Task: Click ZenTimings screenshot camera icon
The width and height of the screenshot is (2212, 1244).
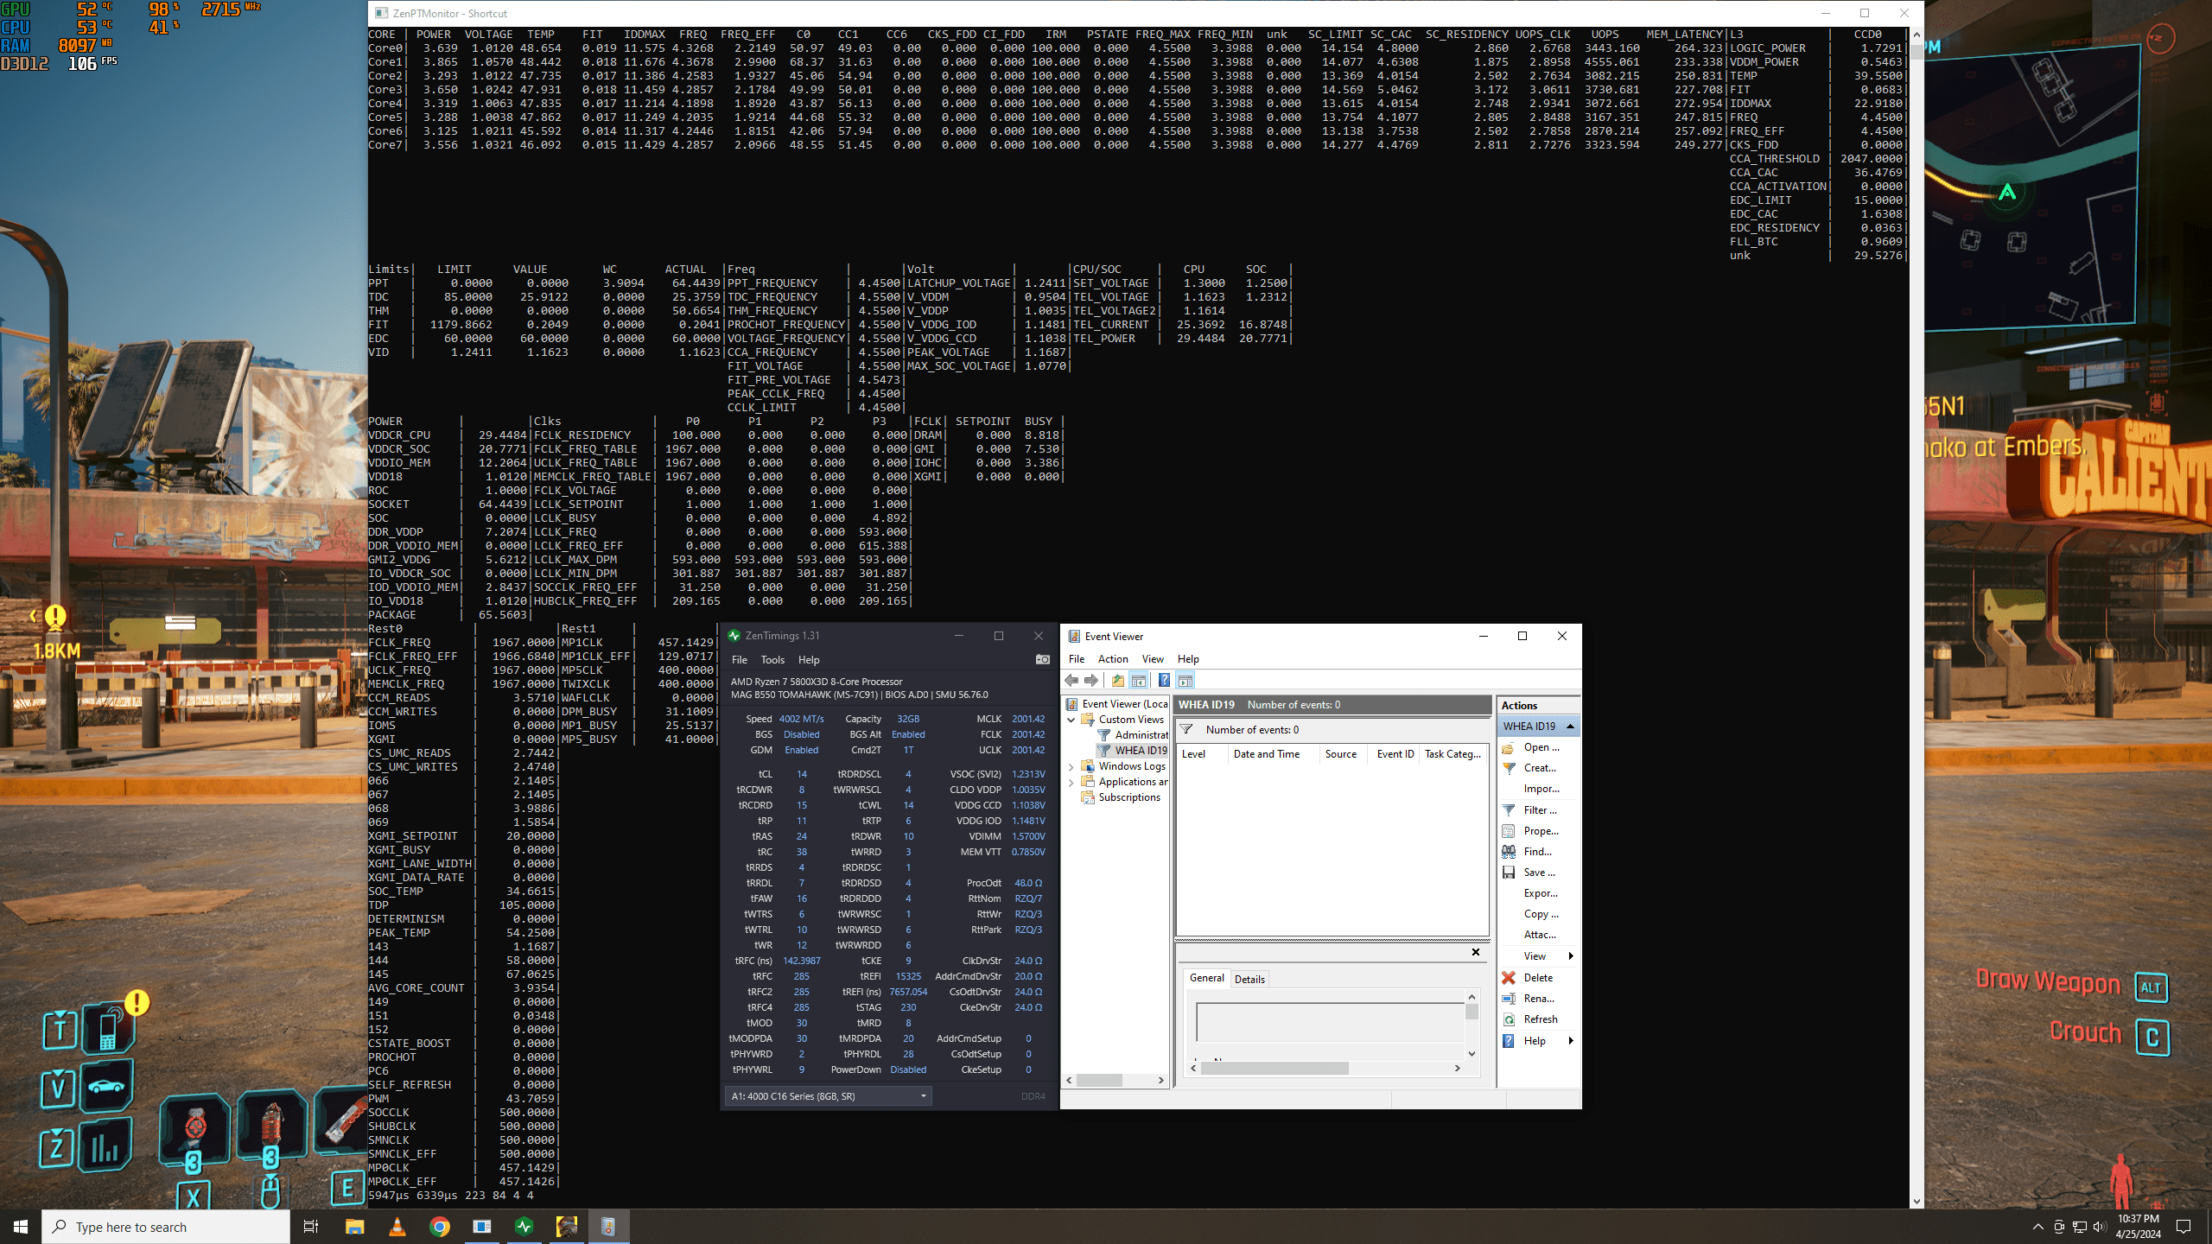Action: (x=1043, y=659)
